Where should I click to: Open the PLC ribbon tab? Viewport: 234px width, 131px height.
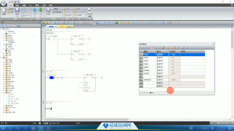[x=30, y=5]
